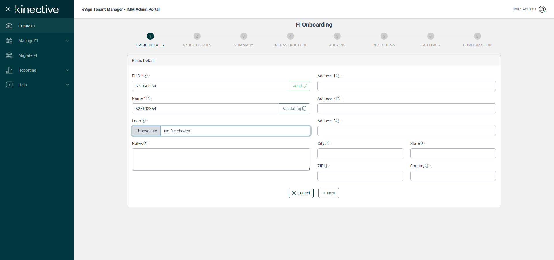Focus the Country input field
Image resolution: width=554 pixels, height=260 pixels.
click(453, 176)
